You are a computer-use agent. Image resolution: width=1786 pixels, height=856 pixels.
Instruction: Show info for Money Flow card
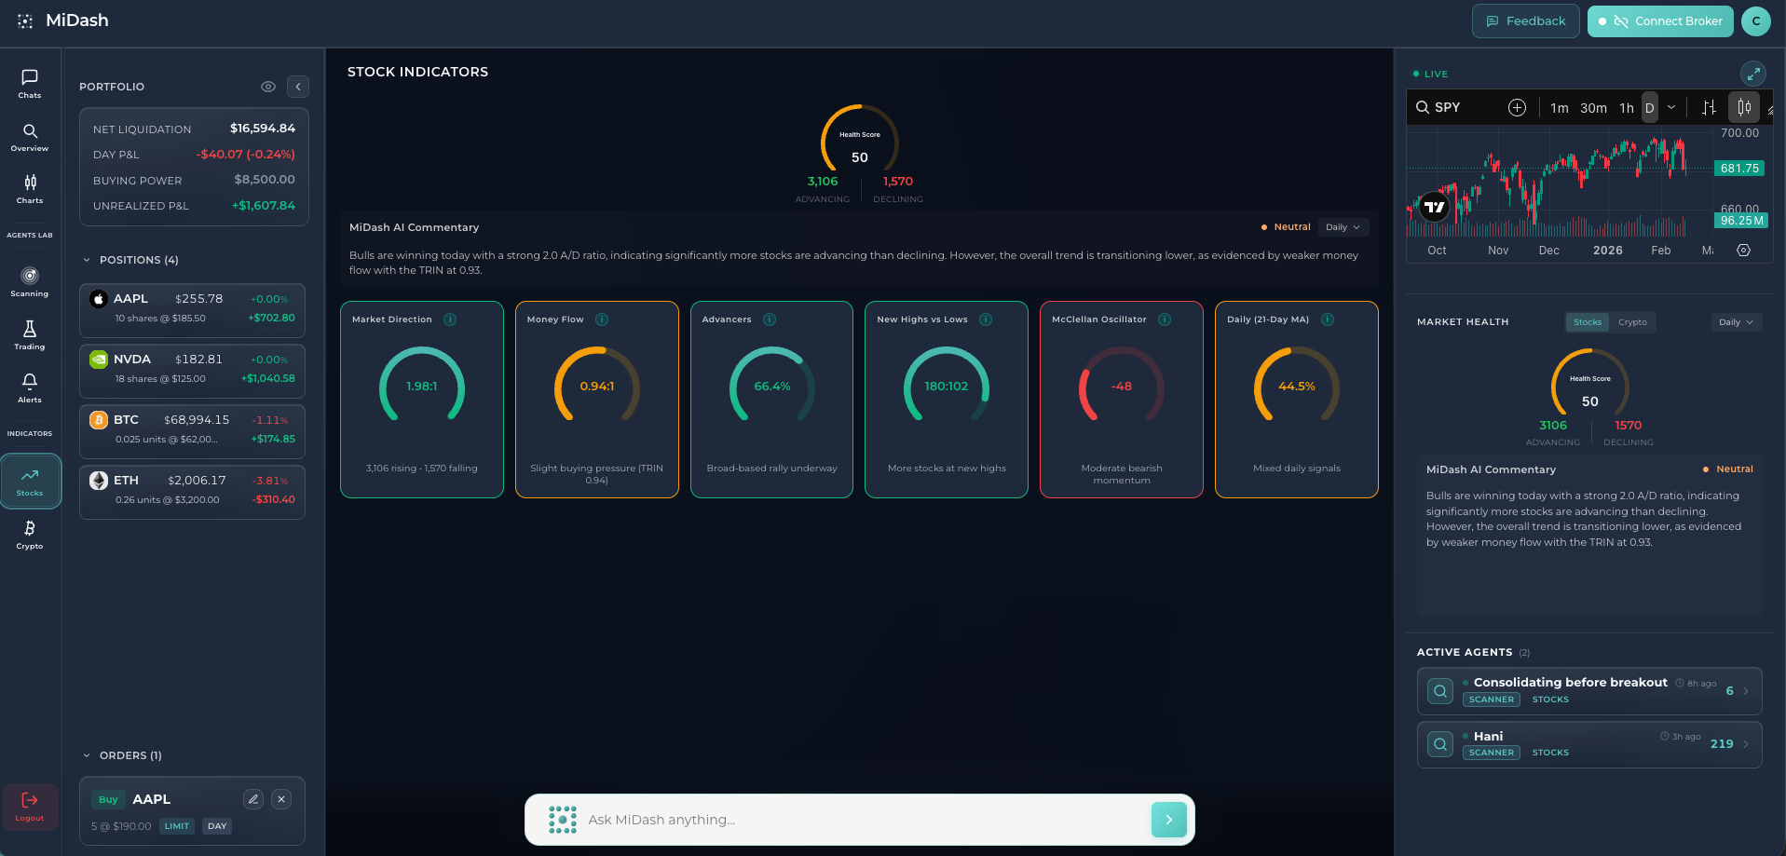pos(602,319)
